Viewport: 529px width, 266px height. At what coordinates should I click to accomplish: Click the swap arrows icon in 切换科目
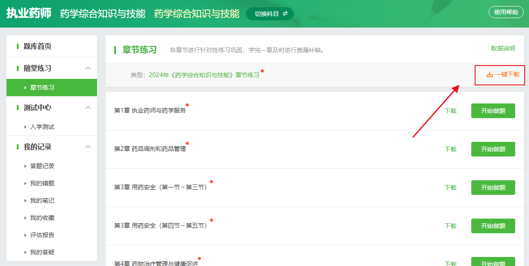285,14
